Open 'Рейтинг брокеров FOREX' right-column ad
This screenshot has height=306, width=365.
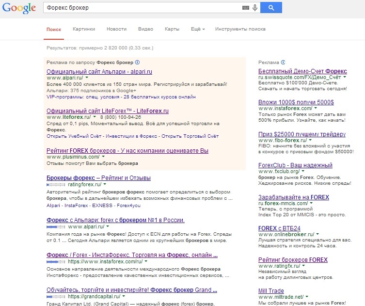(293, 260)
